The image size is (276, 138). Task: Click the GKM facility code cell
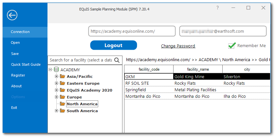click(x=149, y=77)
